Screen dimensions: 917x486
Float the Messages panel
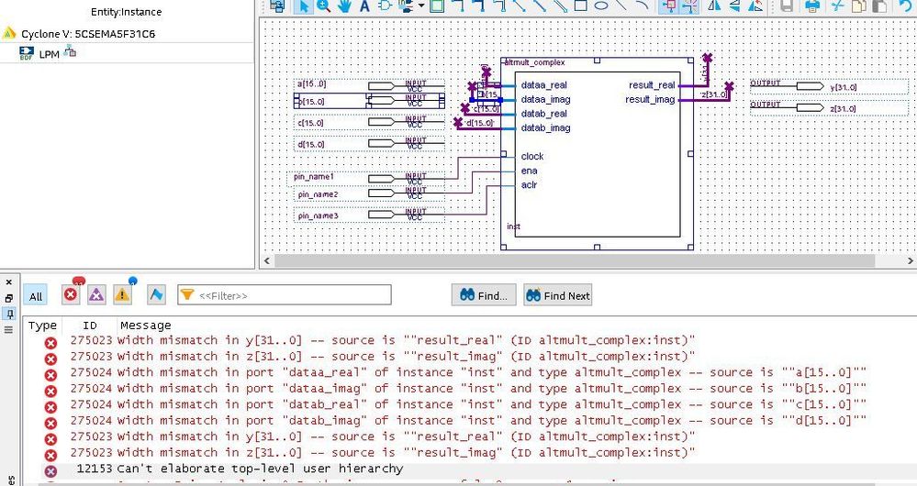coord(9,298)
